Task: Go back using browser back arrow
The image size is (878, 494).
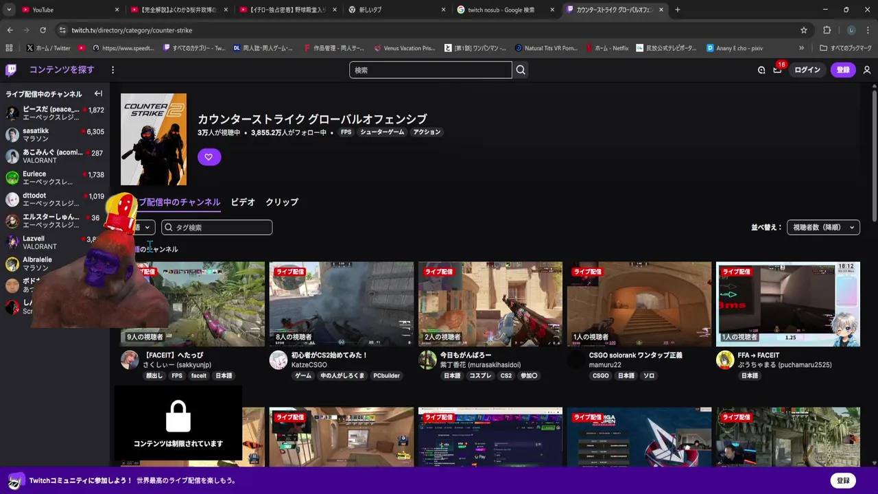Action: tap(10, 30)
